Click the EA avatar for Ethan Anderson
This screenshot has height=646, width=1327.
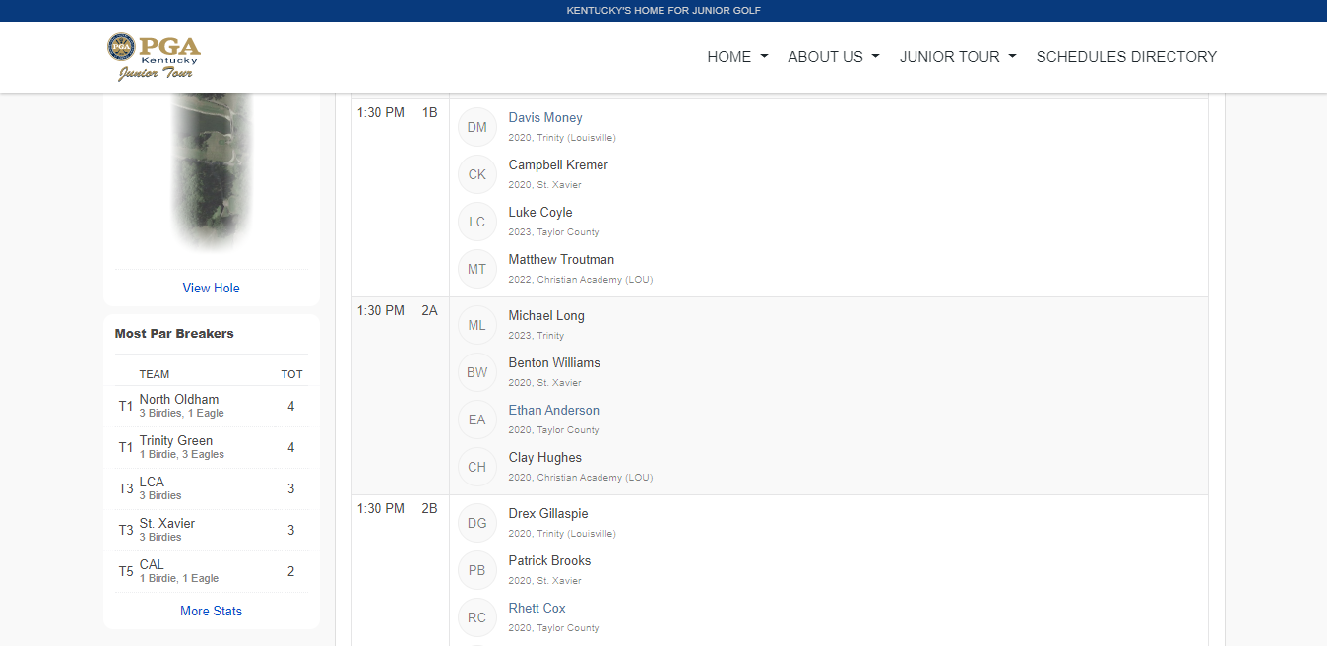[x=477, y=420]
